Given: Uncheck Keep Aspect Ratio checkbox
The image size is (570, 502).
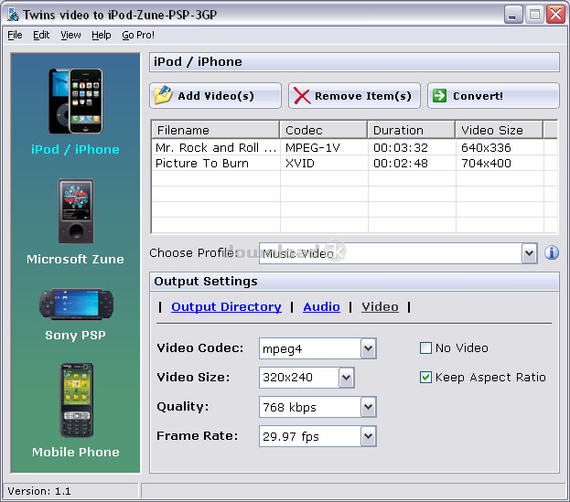Looking at the screenshot, I should (425, 378).
